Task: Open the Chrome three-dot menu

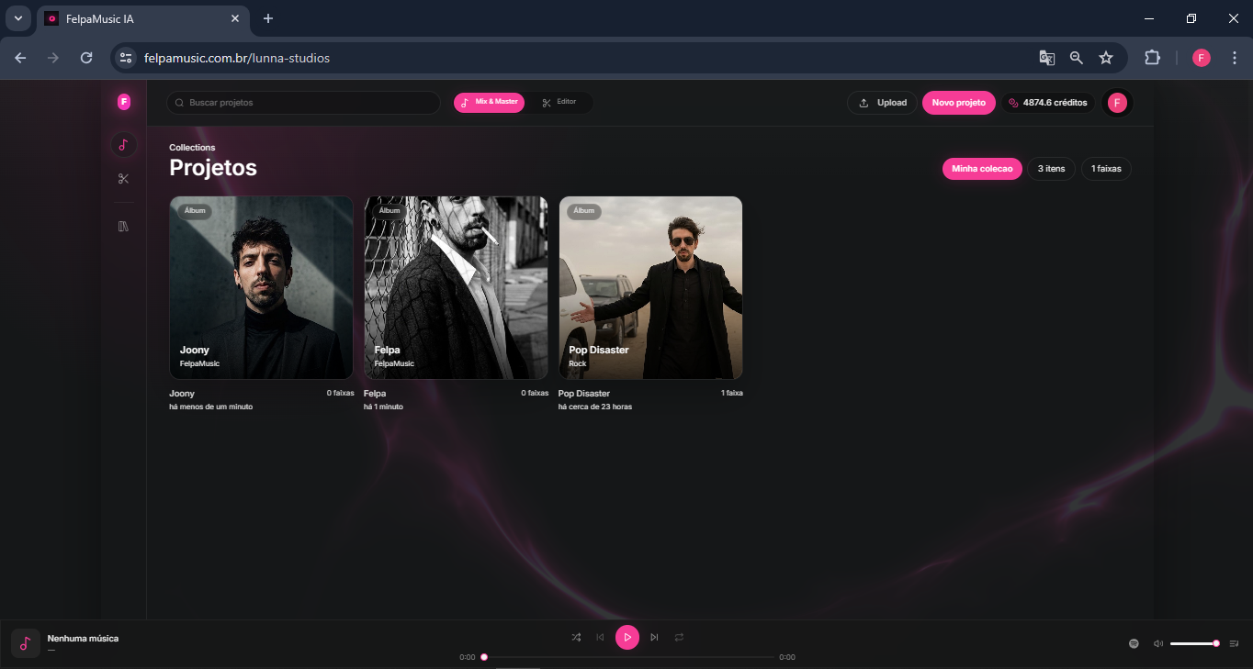Action: (x=1234, y=58)
